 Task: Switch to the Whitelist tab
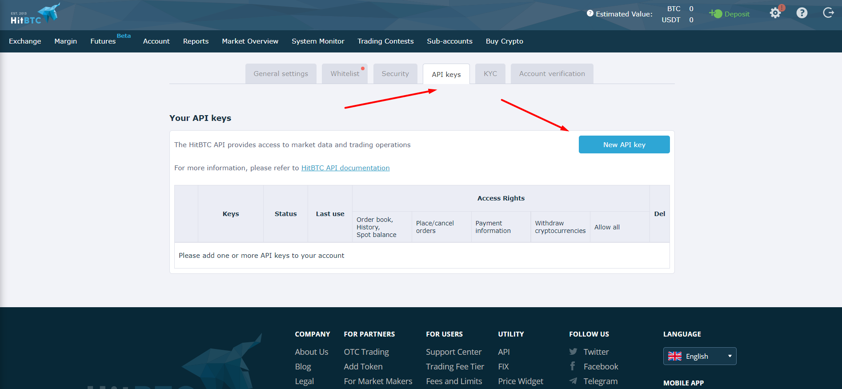coord(345,74)
